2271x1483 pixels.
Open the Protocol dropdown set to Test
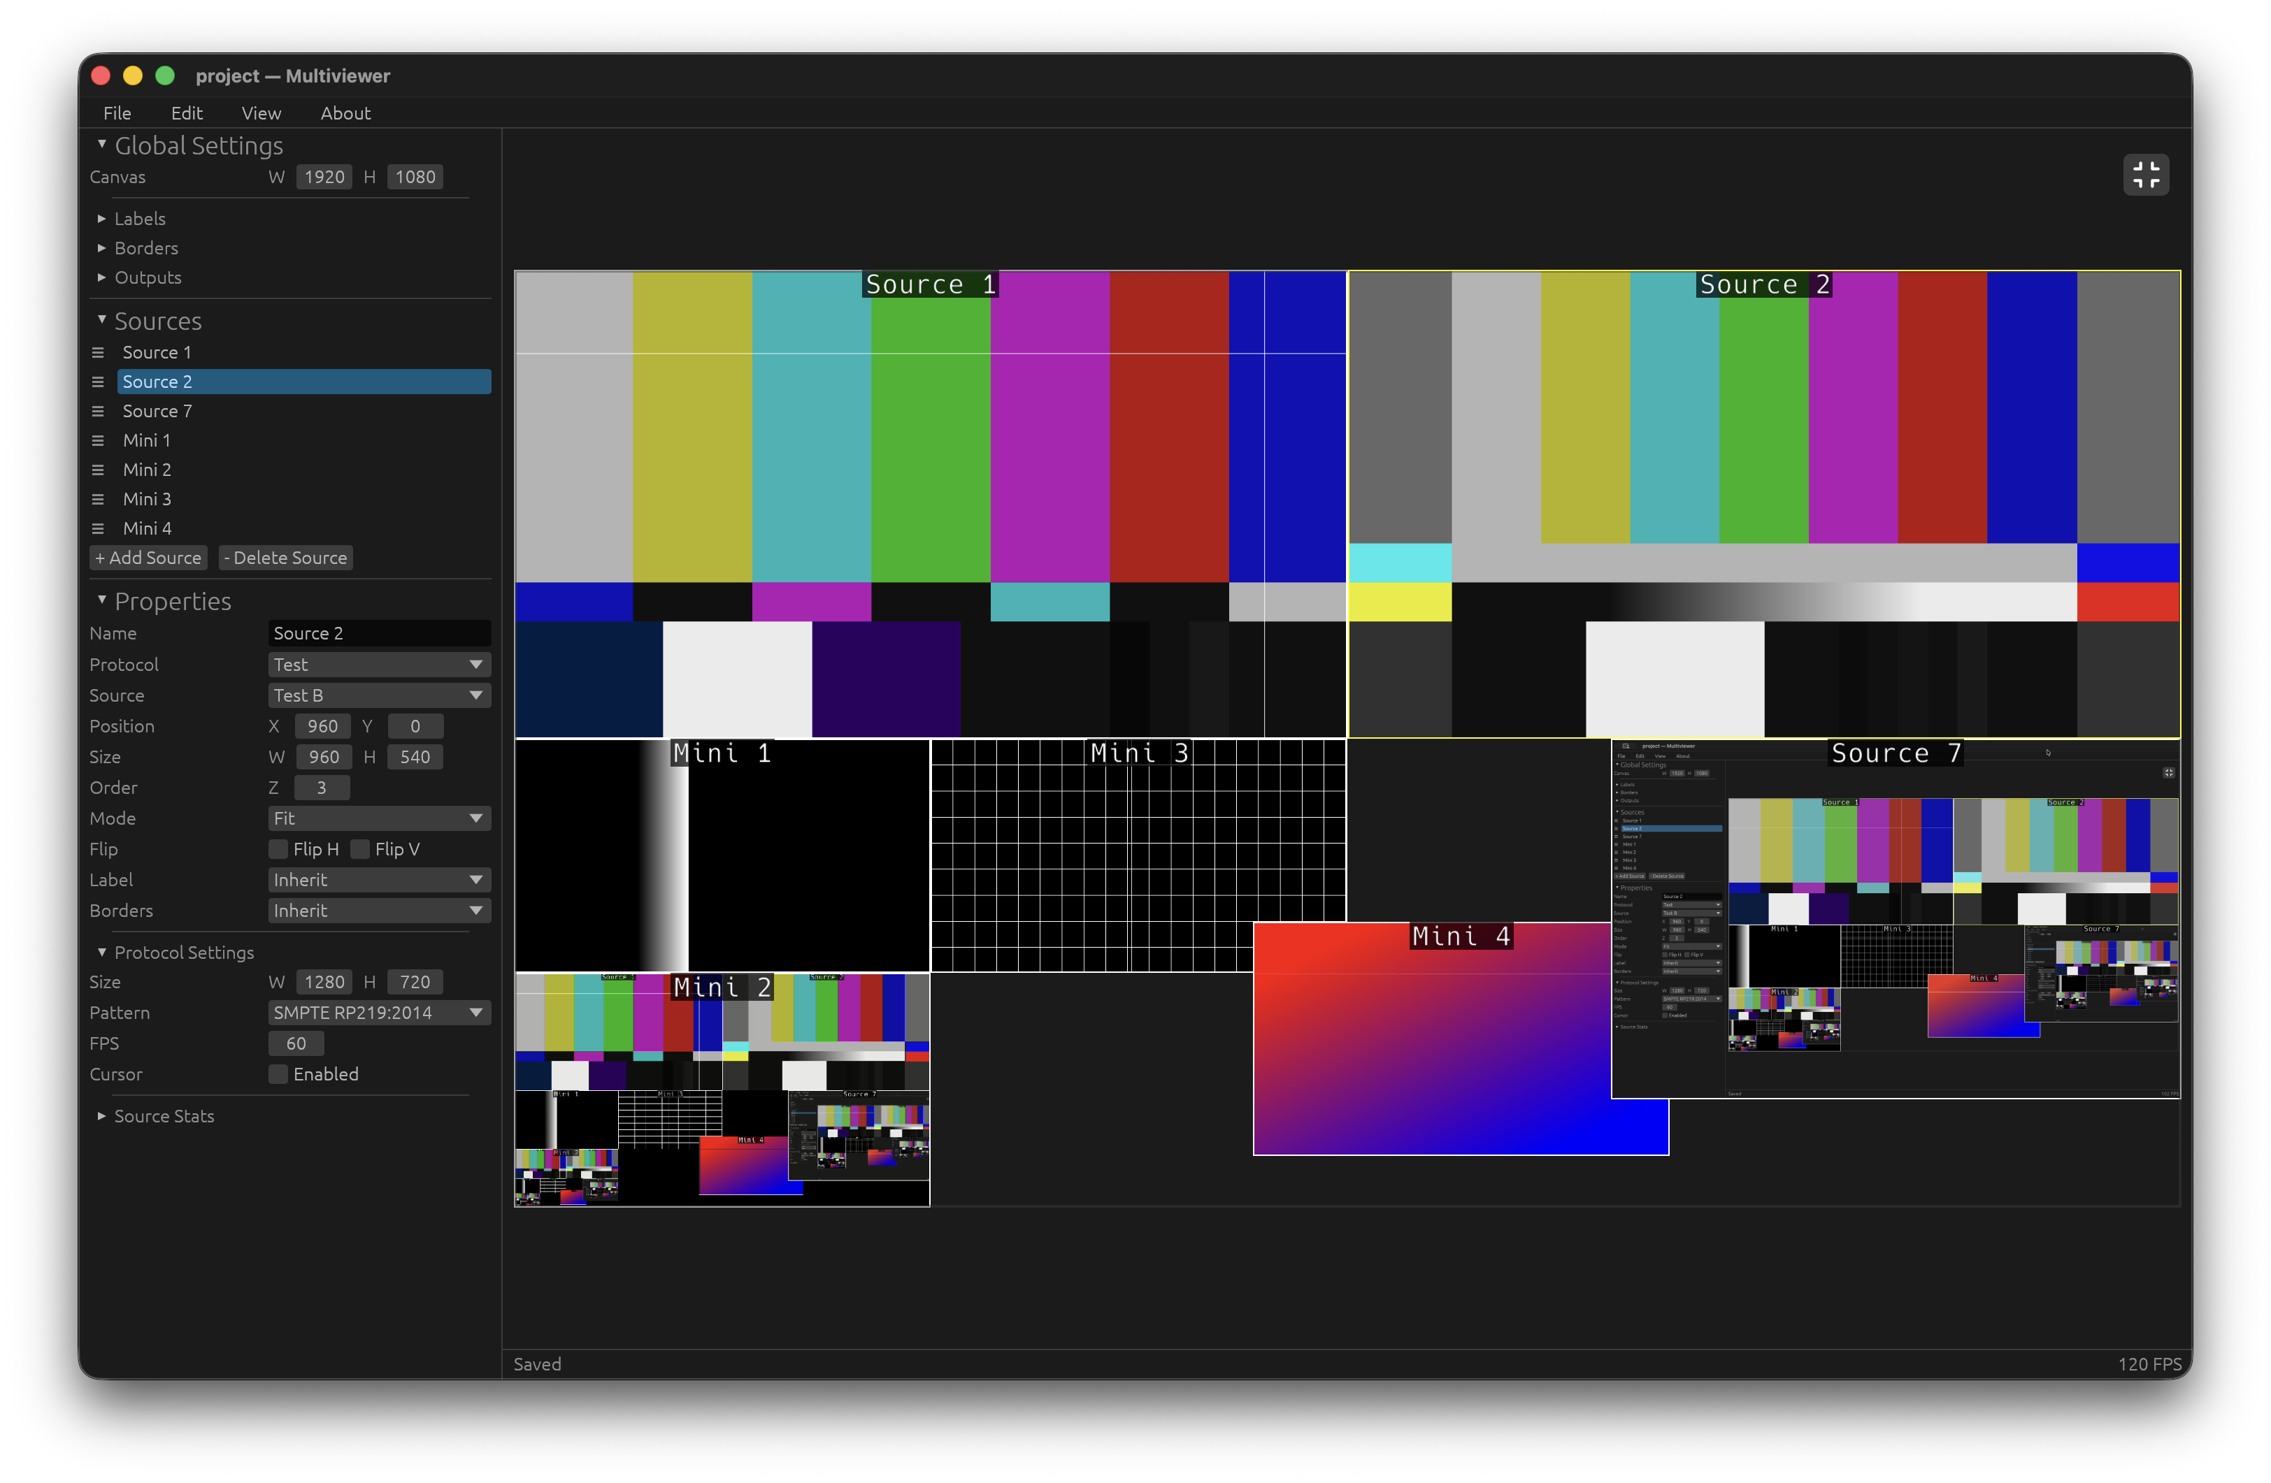pos(379,665)
